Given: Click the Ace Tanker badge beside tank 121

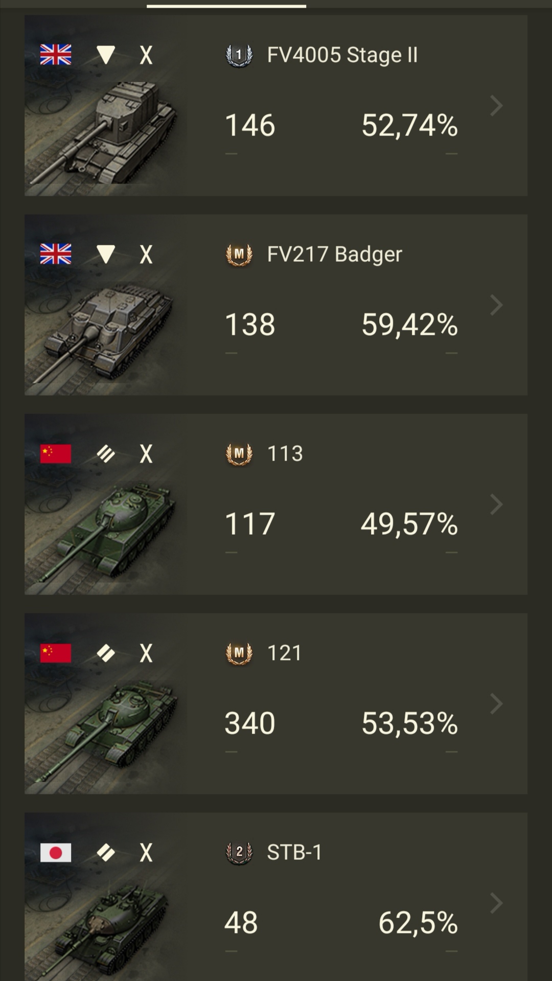Looking at the screenshot, I should pos(239,653).
